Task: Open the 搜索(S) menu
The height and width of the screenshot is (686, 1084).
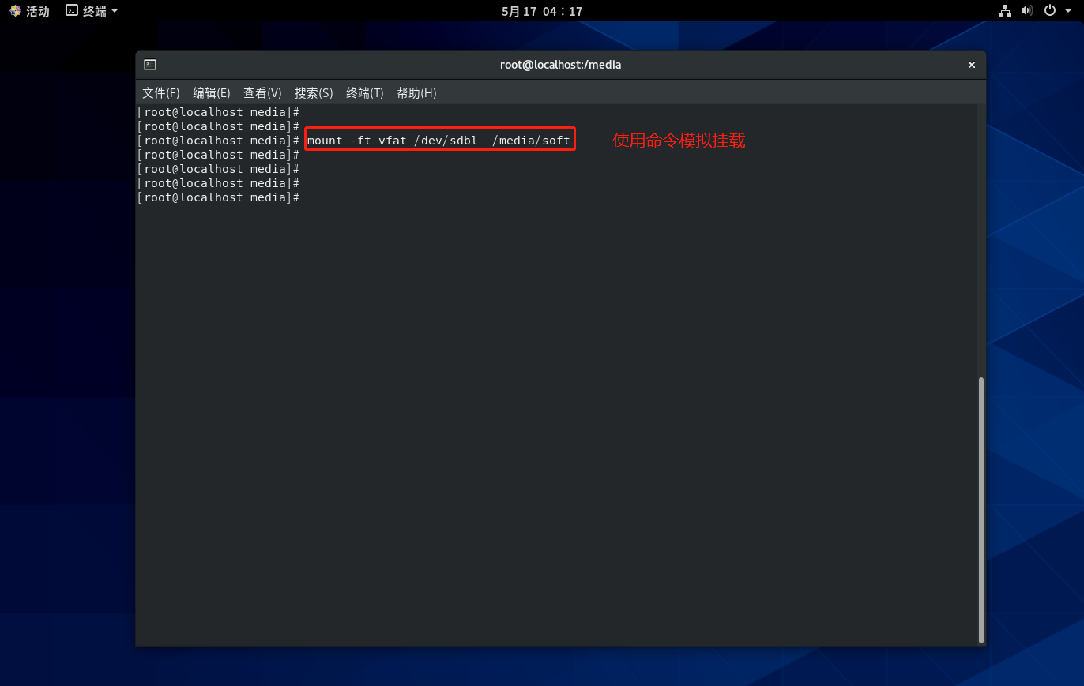Action: (x=314, y=93)
